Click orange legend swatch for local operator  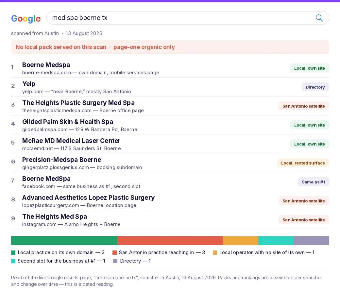tap(215, 253)
